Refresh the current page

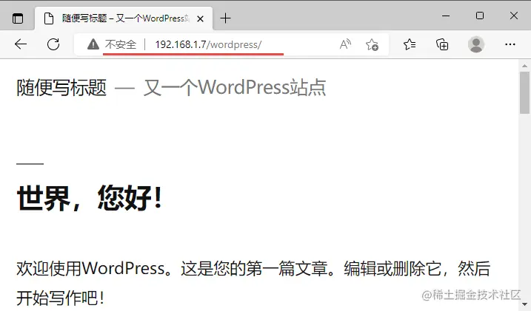[x=53, y=44]
